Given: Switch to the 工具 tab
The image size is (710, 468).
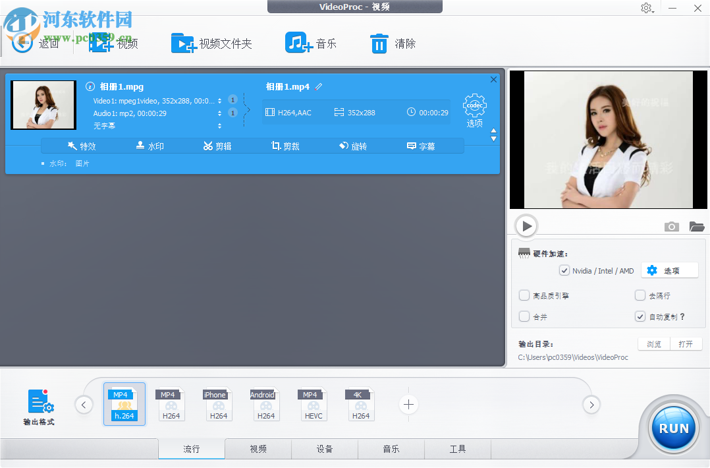Looking at the screenshot, I should click(457, 449).
